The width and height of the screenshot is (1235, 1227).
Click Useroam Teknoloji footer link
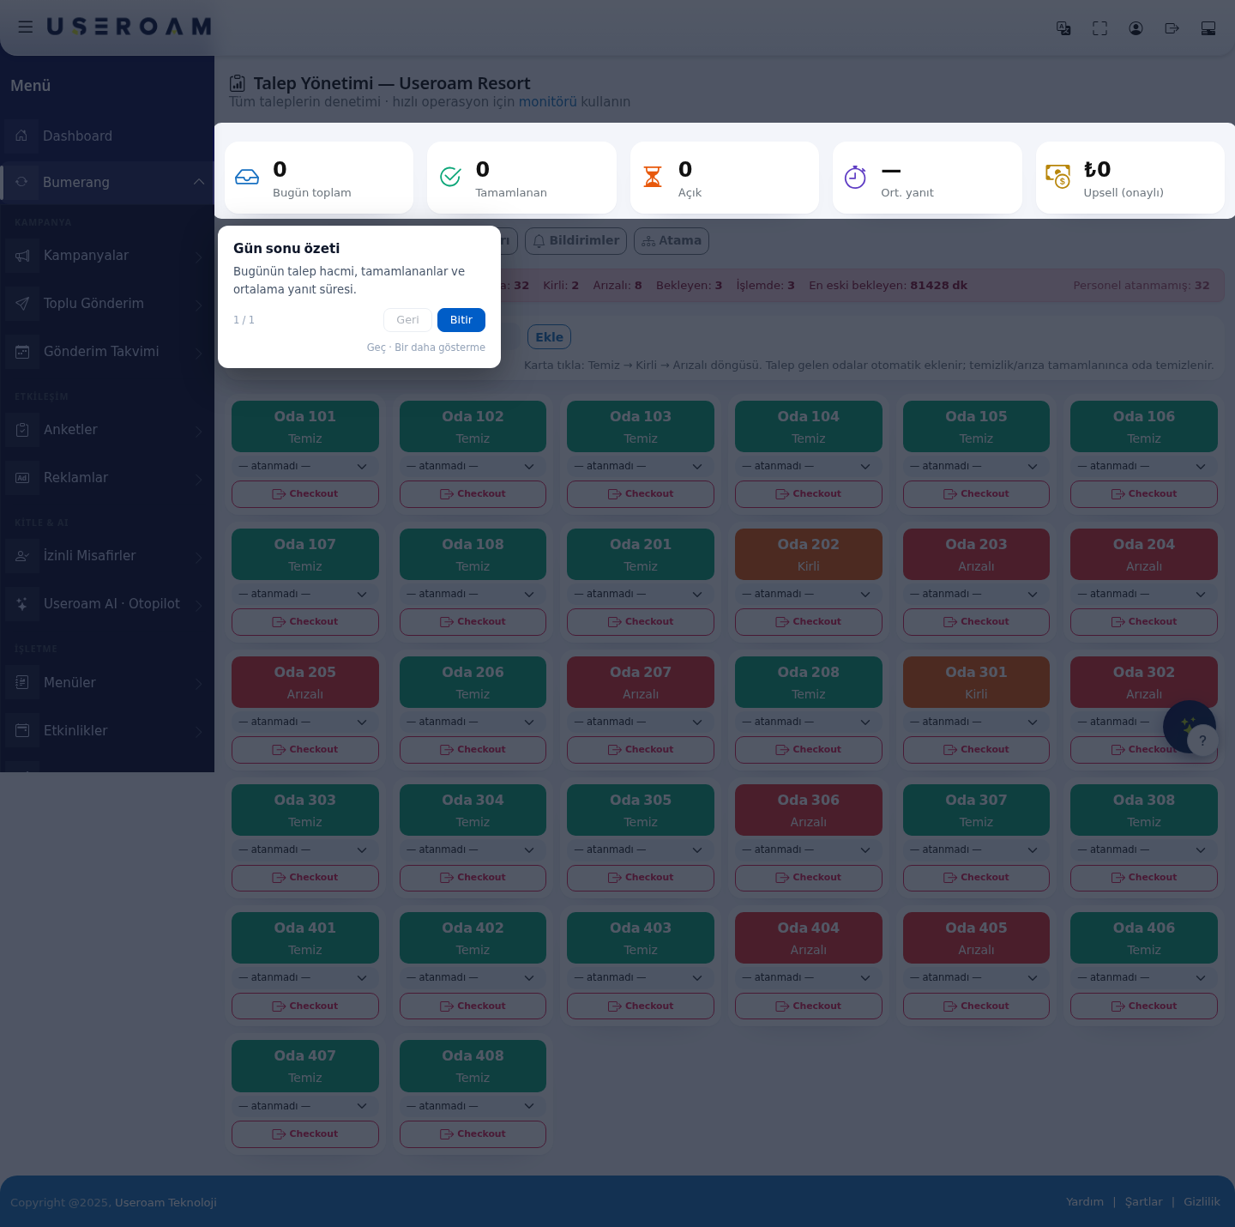[x=166, y=1202]
